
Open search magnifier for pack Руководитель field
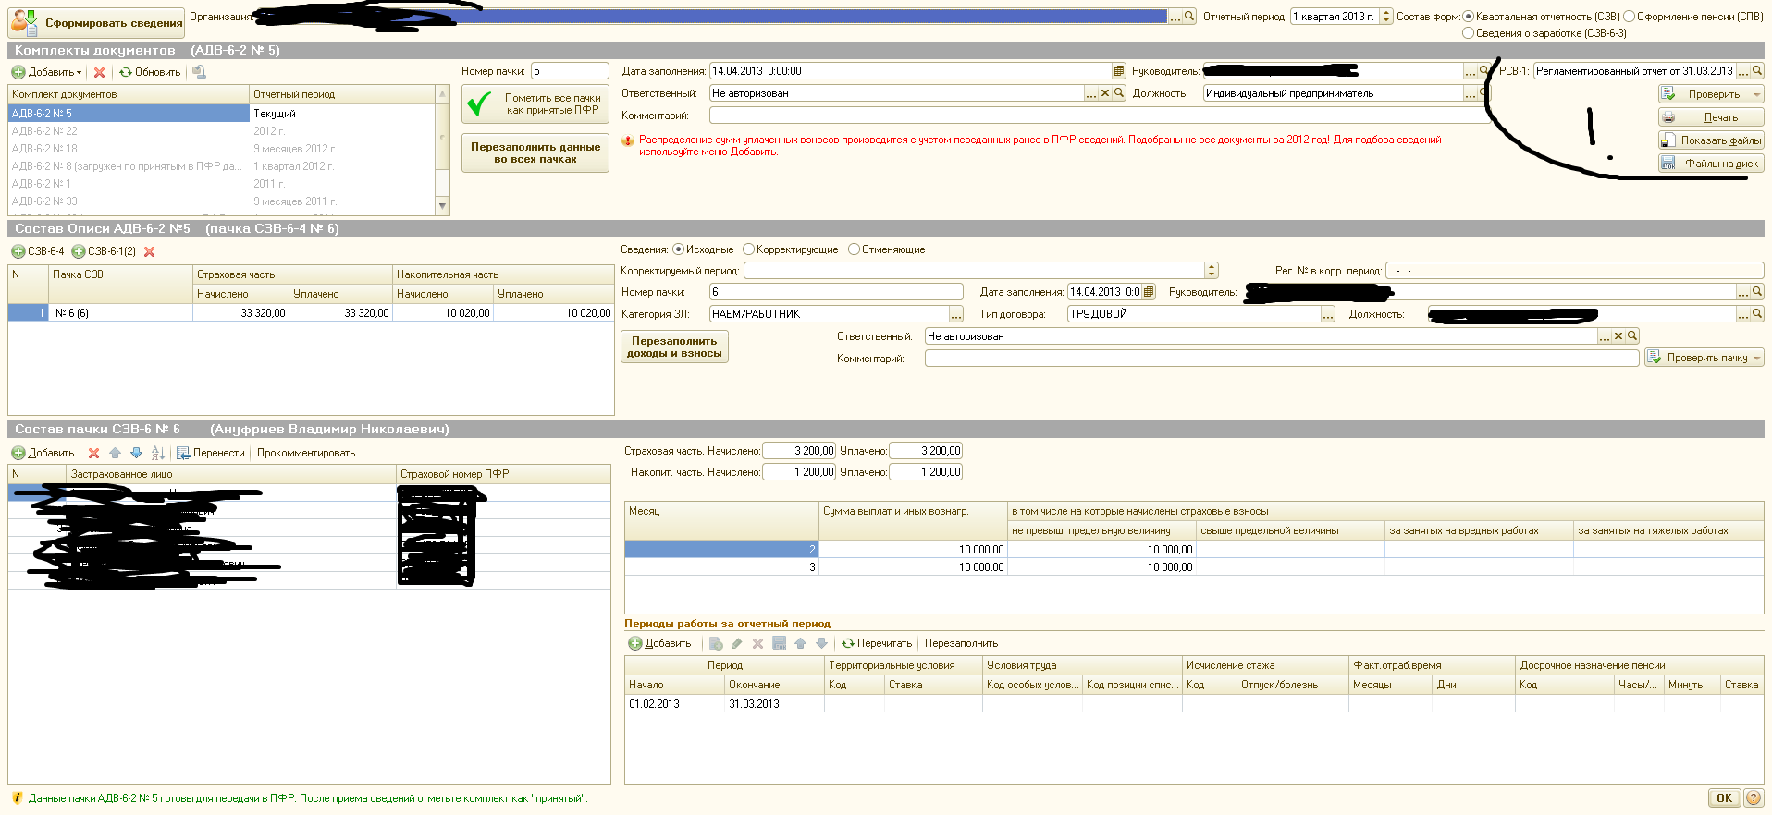point(1757,292)
